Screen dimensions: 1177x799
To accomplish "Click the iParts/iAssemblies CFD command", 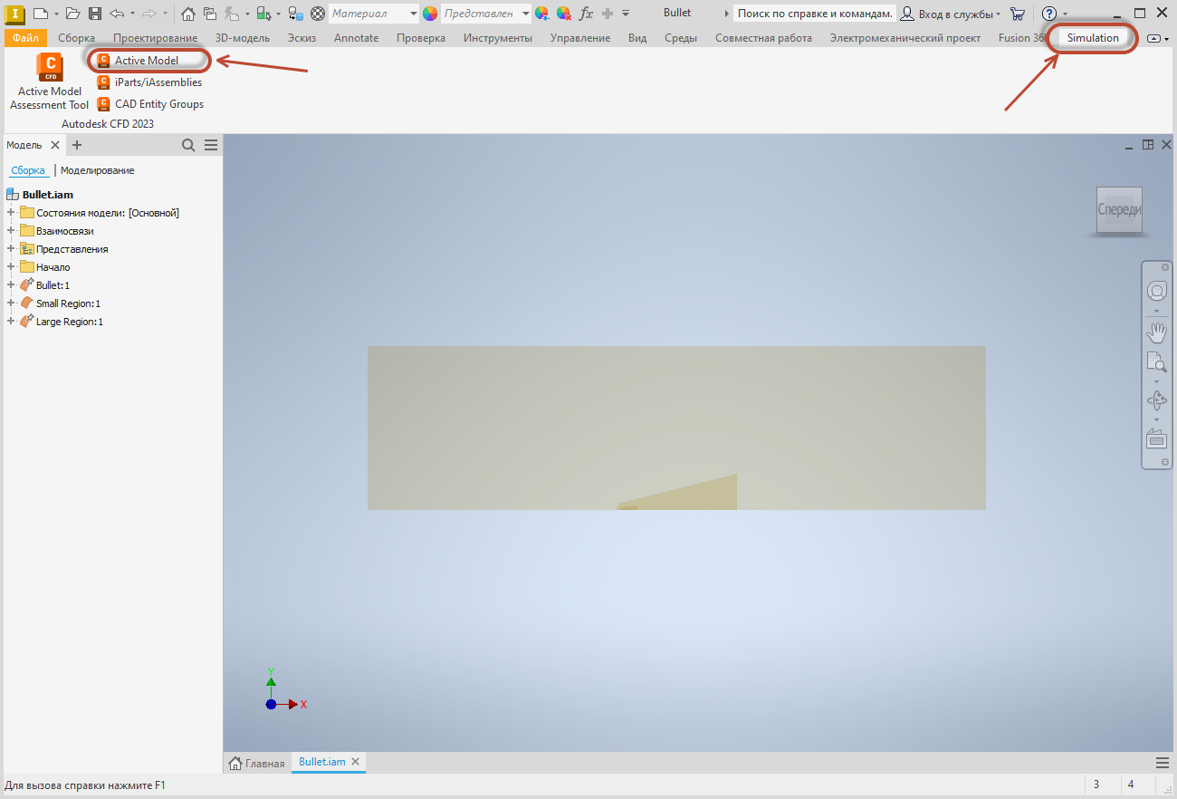I will point(150,82).
